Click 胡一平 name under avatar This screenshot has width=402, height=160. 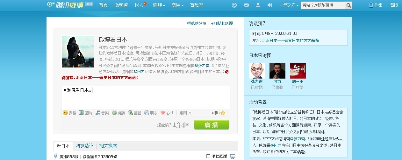coord(298,82)
